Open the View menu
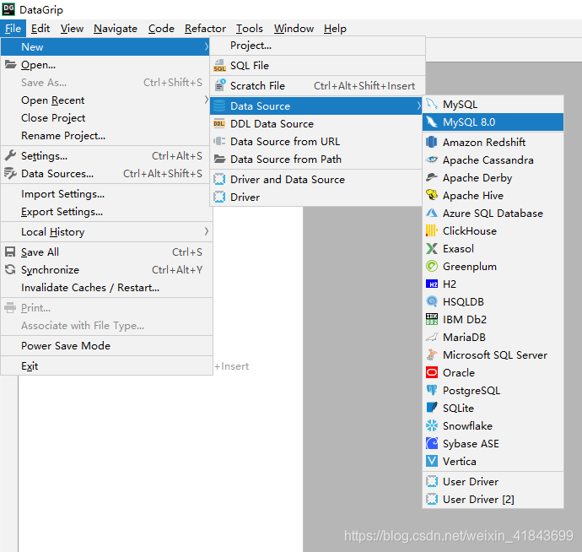The height and width of the screenshot is (552, 582). tap(72, 29)
